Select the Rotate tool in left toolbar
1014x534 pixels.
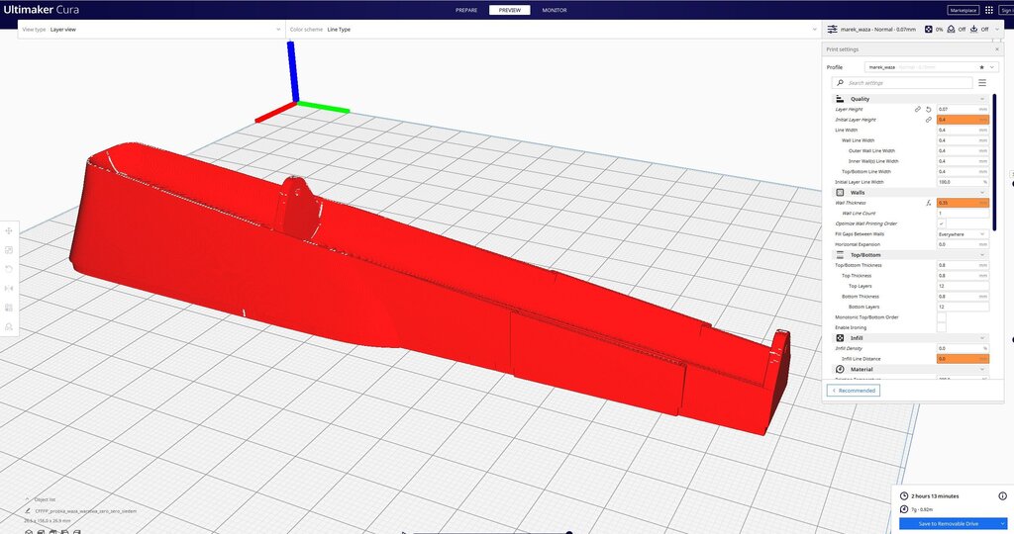coord(10,268)
